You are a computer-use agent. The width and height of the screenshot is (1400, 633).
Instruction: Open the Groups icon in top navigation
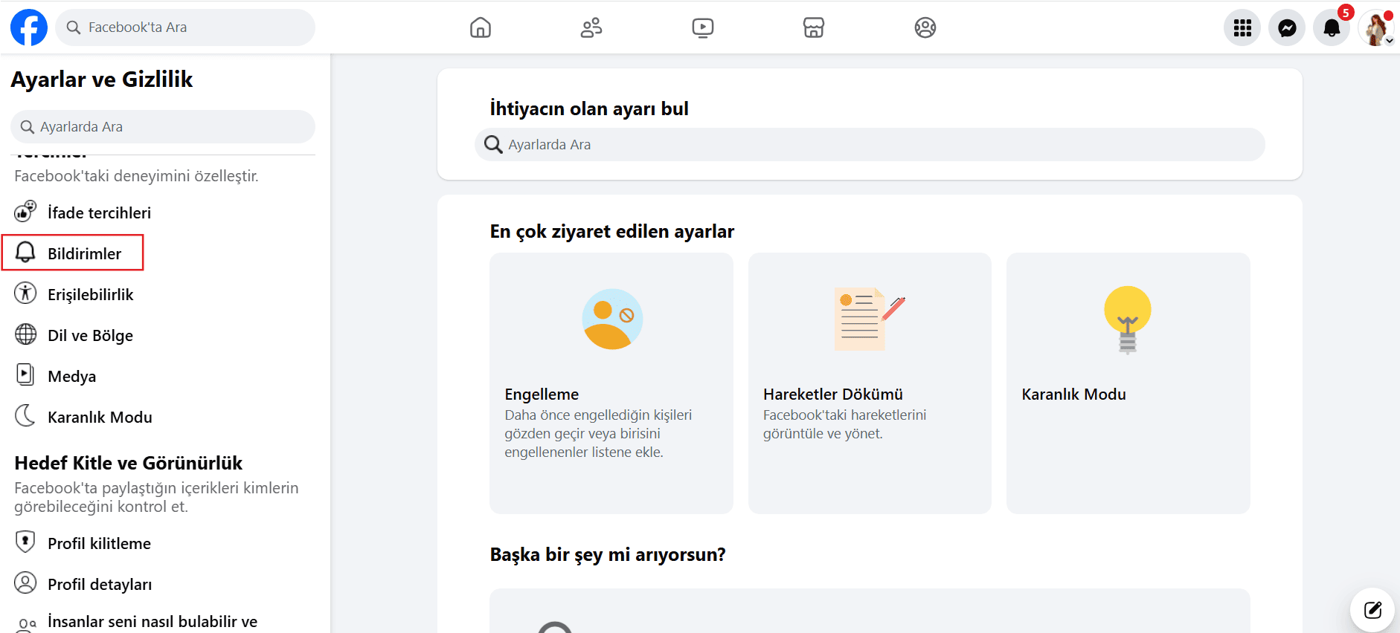[x=925, y=27]
